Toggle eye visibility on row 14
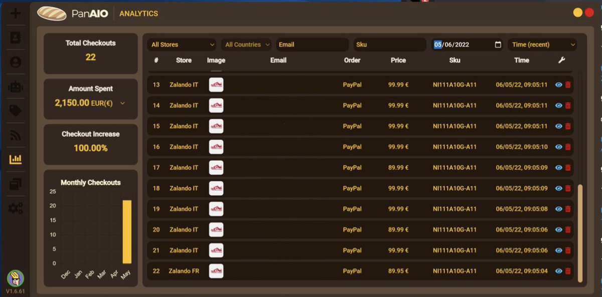This screenshot has width=602, height=297. point(559,106)
